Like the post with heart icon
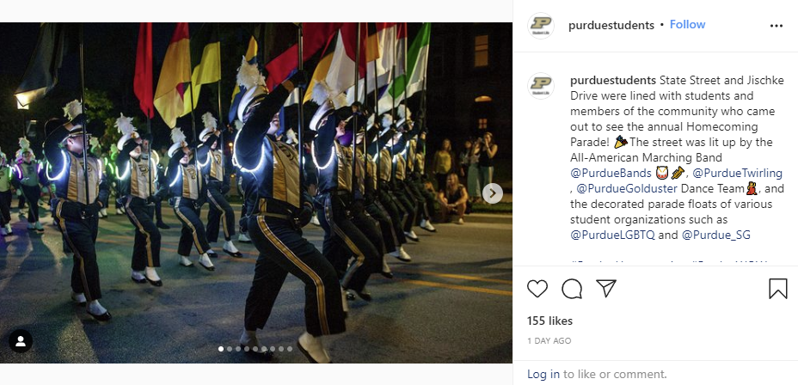Viewport: 798px width, 385px height. click(x=537, y=289)
